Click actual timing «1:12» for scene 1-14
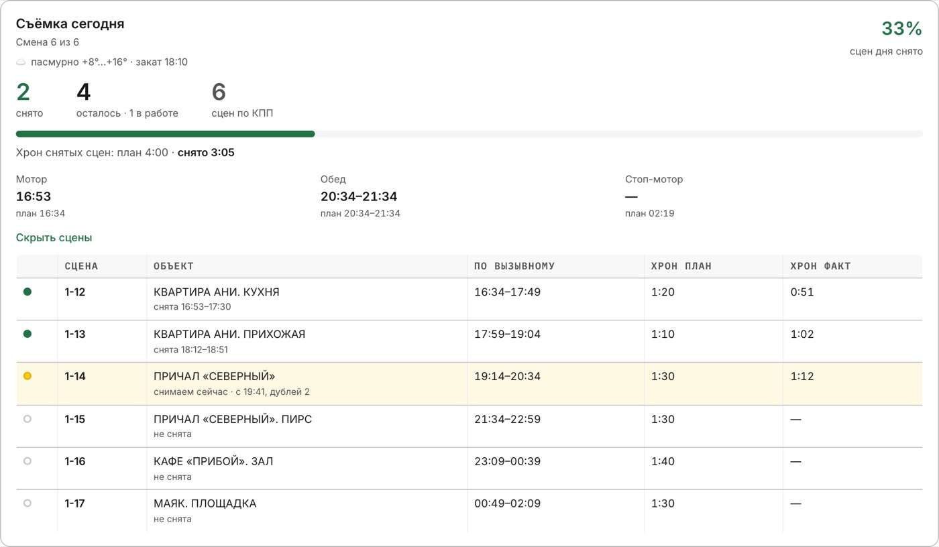Viewport: 939px width, 547px height. point(802,377)
